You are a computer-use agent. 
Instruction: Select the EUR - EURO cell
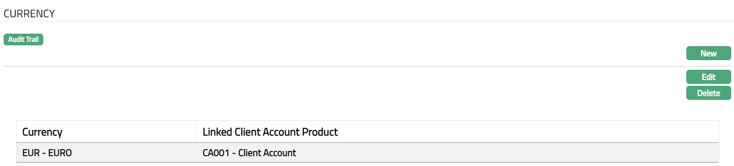[47, 153]
